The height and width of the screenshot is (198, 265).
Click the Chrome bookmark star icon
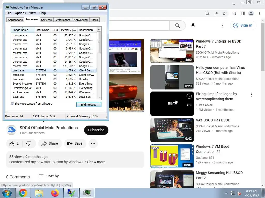[224, 13]
